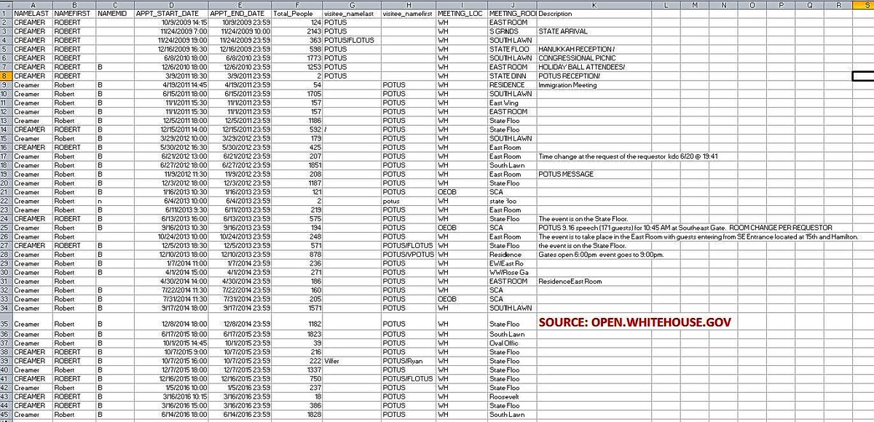The image size is (874, 422).
Task: Select the Oval Offic room cell
Action: click(512, 343)
